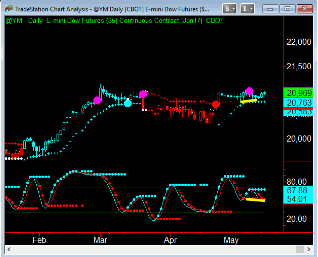Click the 54.01 indicator value label

[x=297, y=199]
